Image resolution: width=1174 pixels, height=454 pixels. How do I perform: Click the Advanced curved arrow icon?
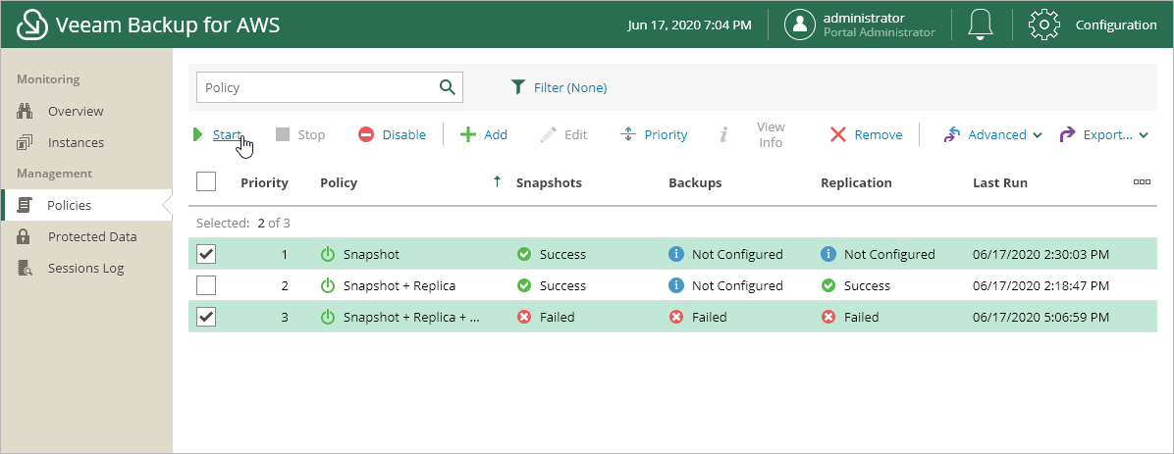coord(951,134)
